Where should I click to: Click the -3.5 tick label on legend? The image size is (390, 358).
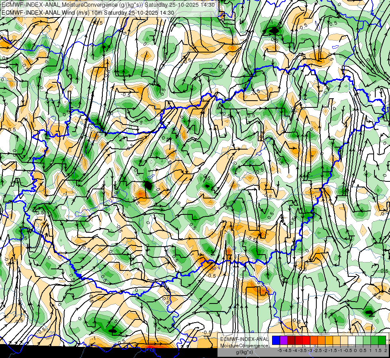click(302, 350)
